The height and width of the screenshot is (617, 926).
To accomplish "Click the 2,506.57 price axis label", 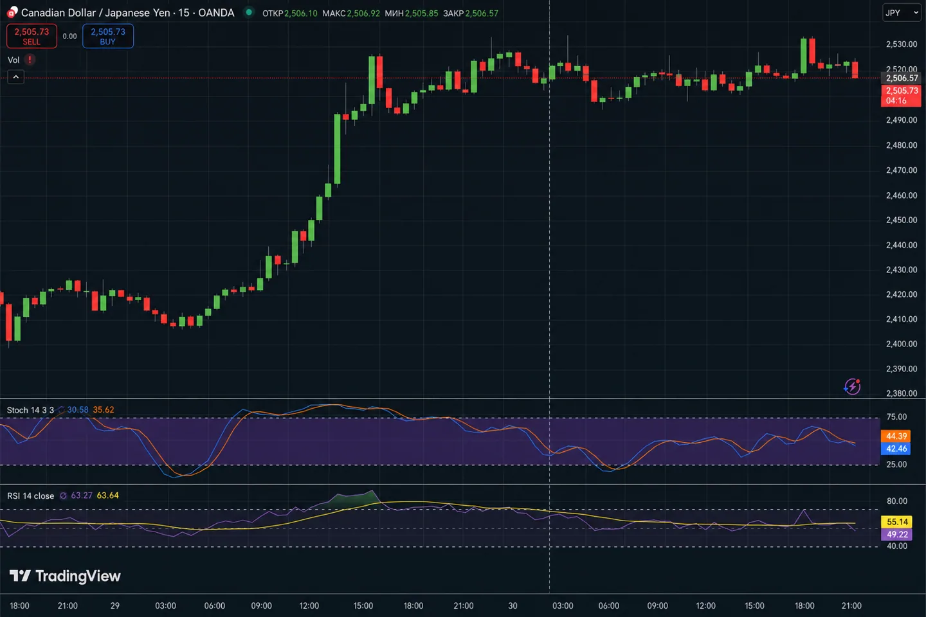I will (901, 78).
